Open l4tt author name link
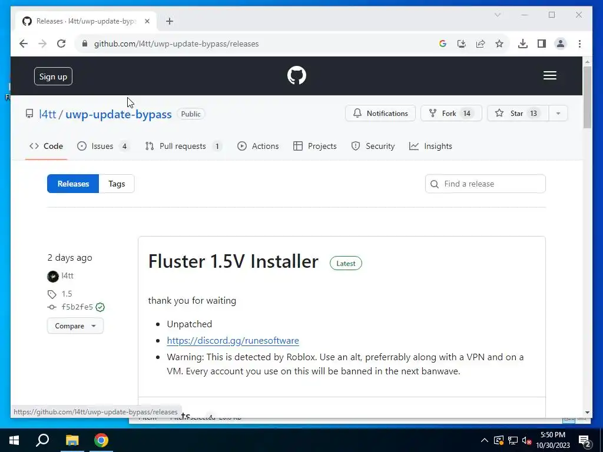This screenshot has height=452, width=603. (x=67, y=275)
